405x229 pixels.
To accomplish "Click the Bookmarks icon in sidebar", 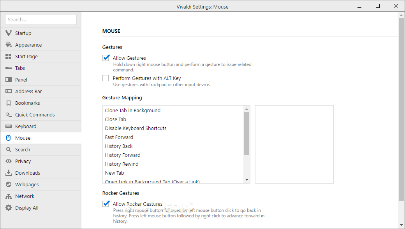I will [x=9, y=103].
